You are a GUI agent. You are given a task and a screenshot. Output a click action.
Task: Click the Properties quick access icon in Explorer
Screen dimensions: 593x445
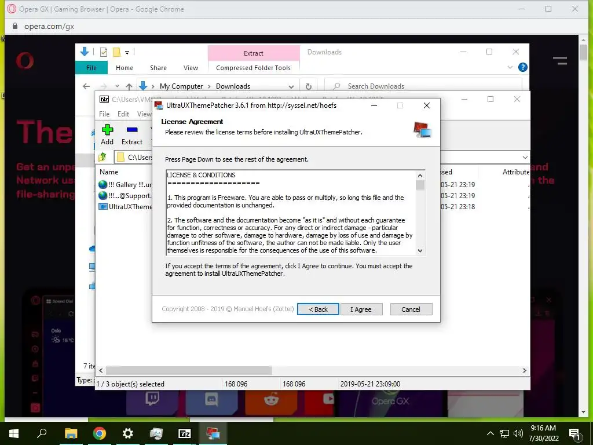104,52
